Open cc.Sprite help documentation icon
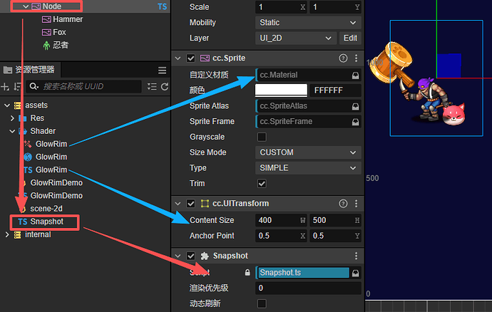Screen dimensions: 492x312 pyautogui.click(x=343, y=58)
